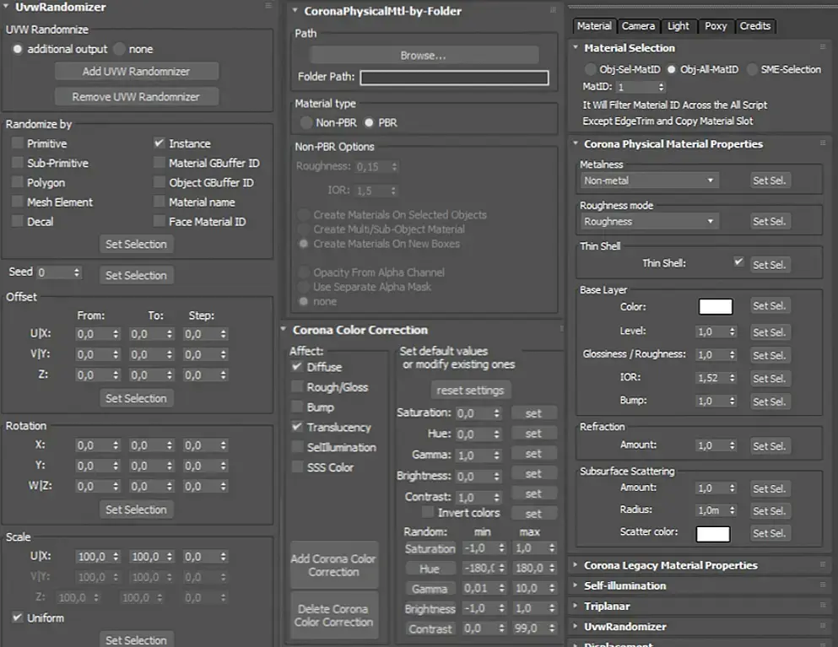Screen dimensions: 838x647
Task: Switch to the Material tab
Action: [594, 26]
